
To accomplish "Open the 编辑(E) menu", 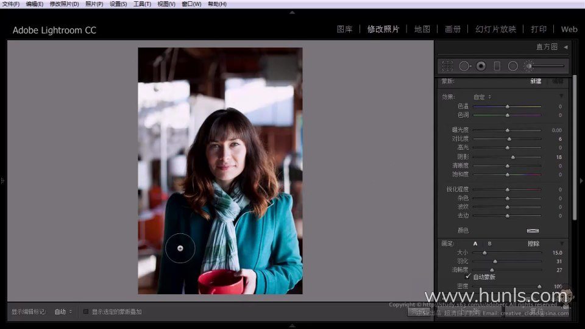I will 34,4.
